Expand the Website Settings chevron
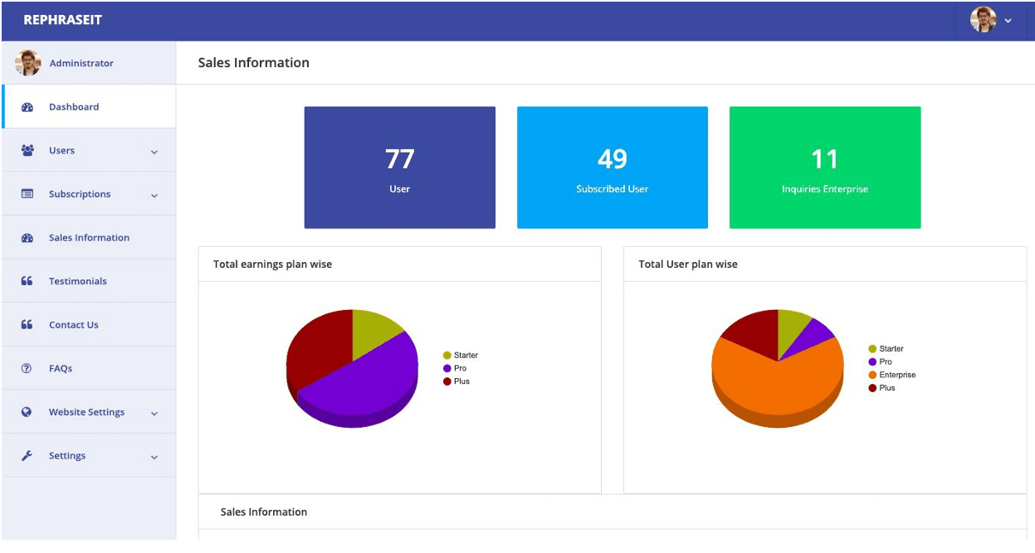Image resolution: width=1035 pixels, height=553 pixels. [154, 413]
